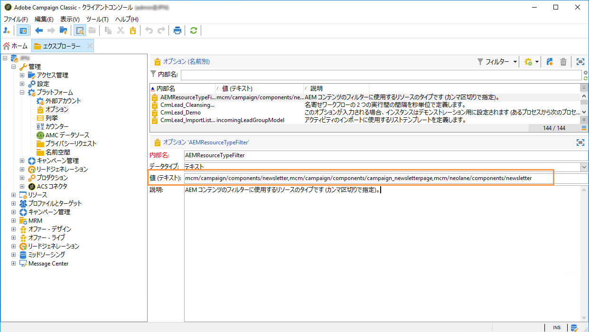Select ACS コネクタ in the tree

click(52, 186)
